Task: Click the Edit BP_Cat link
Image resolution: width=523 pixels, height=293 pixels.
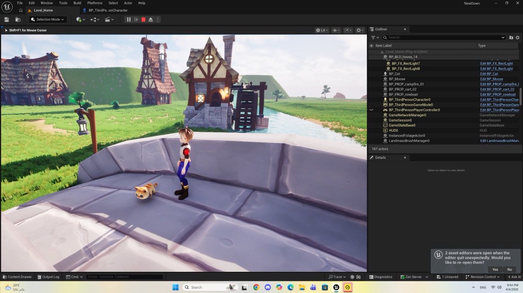Action: click(489, 74)
